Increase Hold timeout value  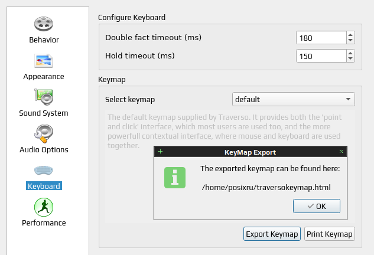click(350, 53)
